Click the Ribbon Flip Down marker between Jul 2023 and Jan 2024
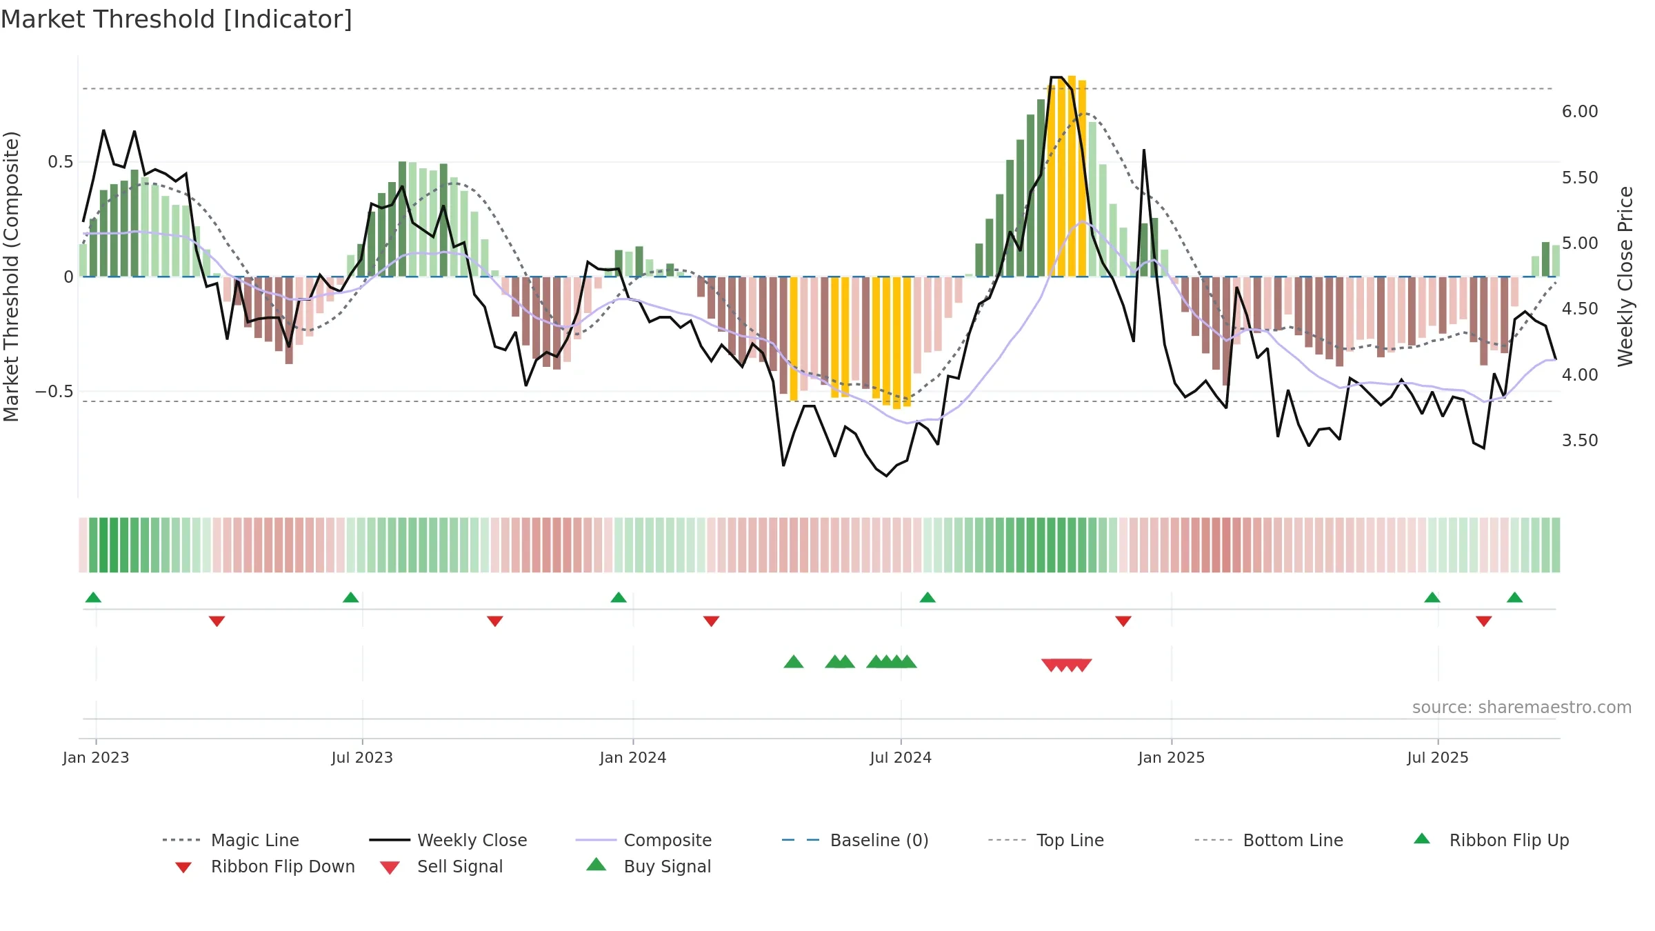This screenshot has width=1655, height=931. pyautogui.click(x=494, y=621)
